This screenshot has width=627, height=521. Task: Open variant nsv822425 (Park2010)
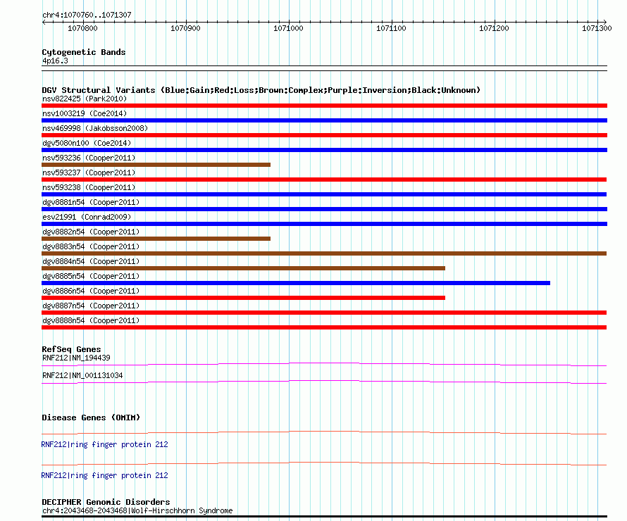tap(85, 99)
